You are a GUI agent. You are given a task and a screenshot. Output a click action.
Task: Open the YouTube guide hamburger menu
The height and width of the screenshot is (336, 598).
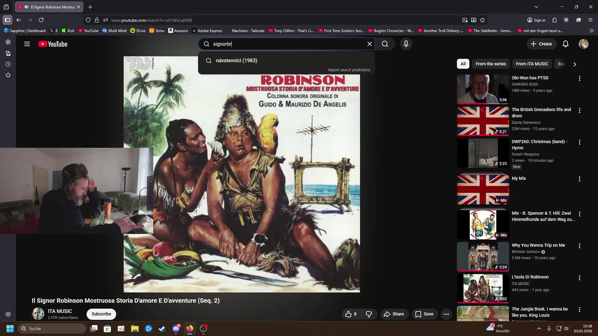point(27,44)
